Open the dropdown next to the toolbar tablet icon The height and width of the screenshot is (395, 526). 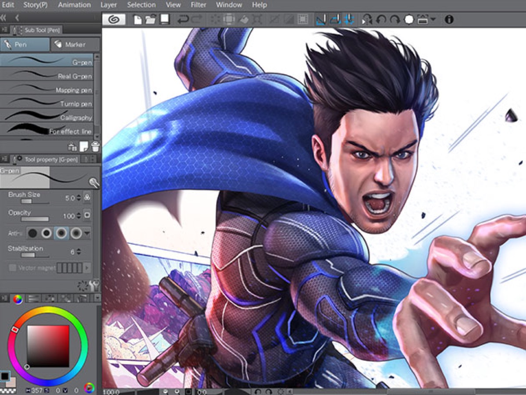point(433,20)
